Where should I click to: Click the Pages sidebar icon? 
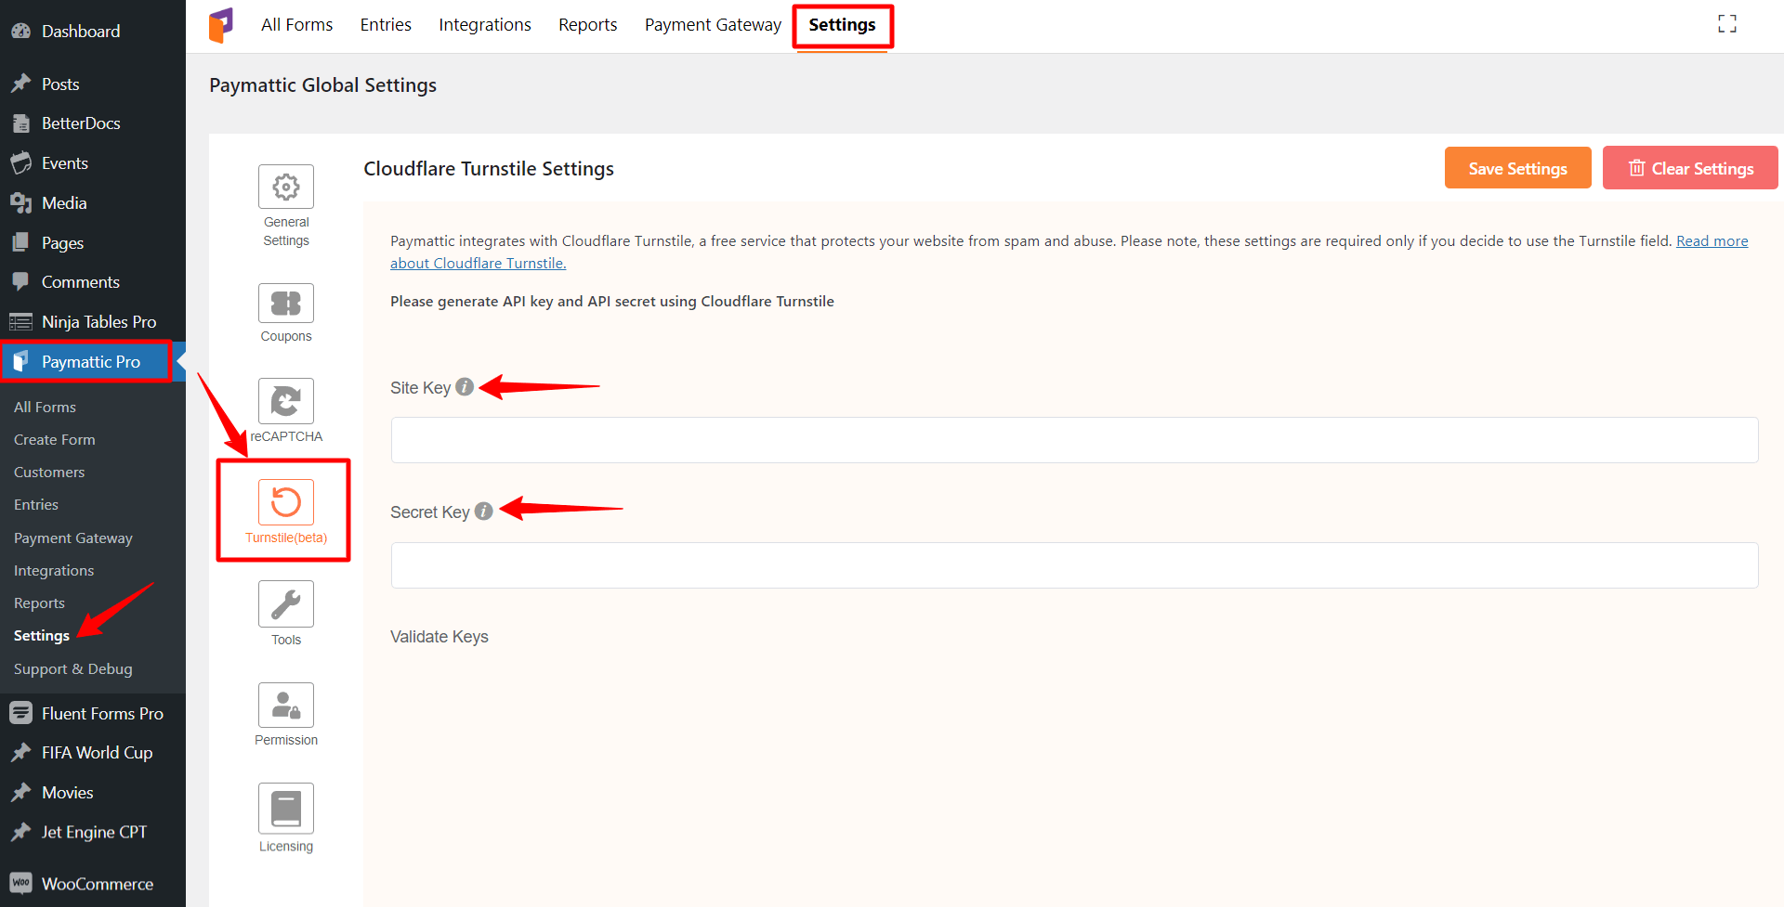coord(21,242)
